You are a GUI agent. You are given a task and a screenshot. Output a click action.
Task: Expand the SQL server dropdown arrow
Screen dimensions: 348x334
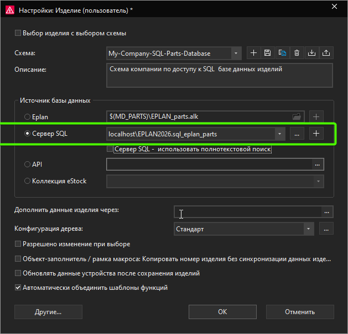click(279, 134)
